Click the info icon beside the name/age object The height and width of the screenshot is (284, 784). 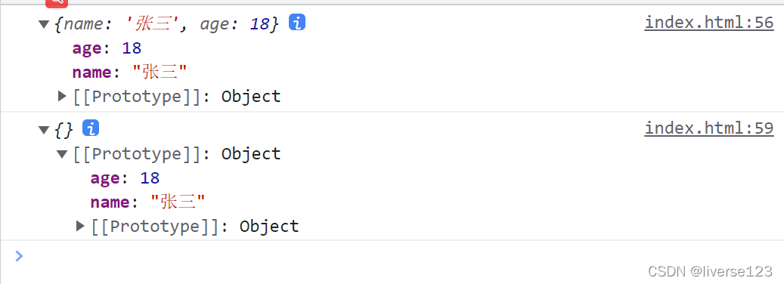[x=297, y=23]
